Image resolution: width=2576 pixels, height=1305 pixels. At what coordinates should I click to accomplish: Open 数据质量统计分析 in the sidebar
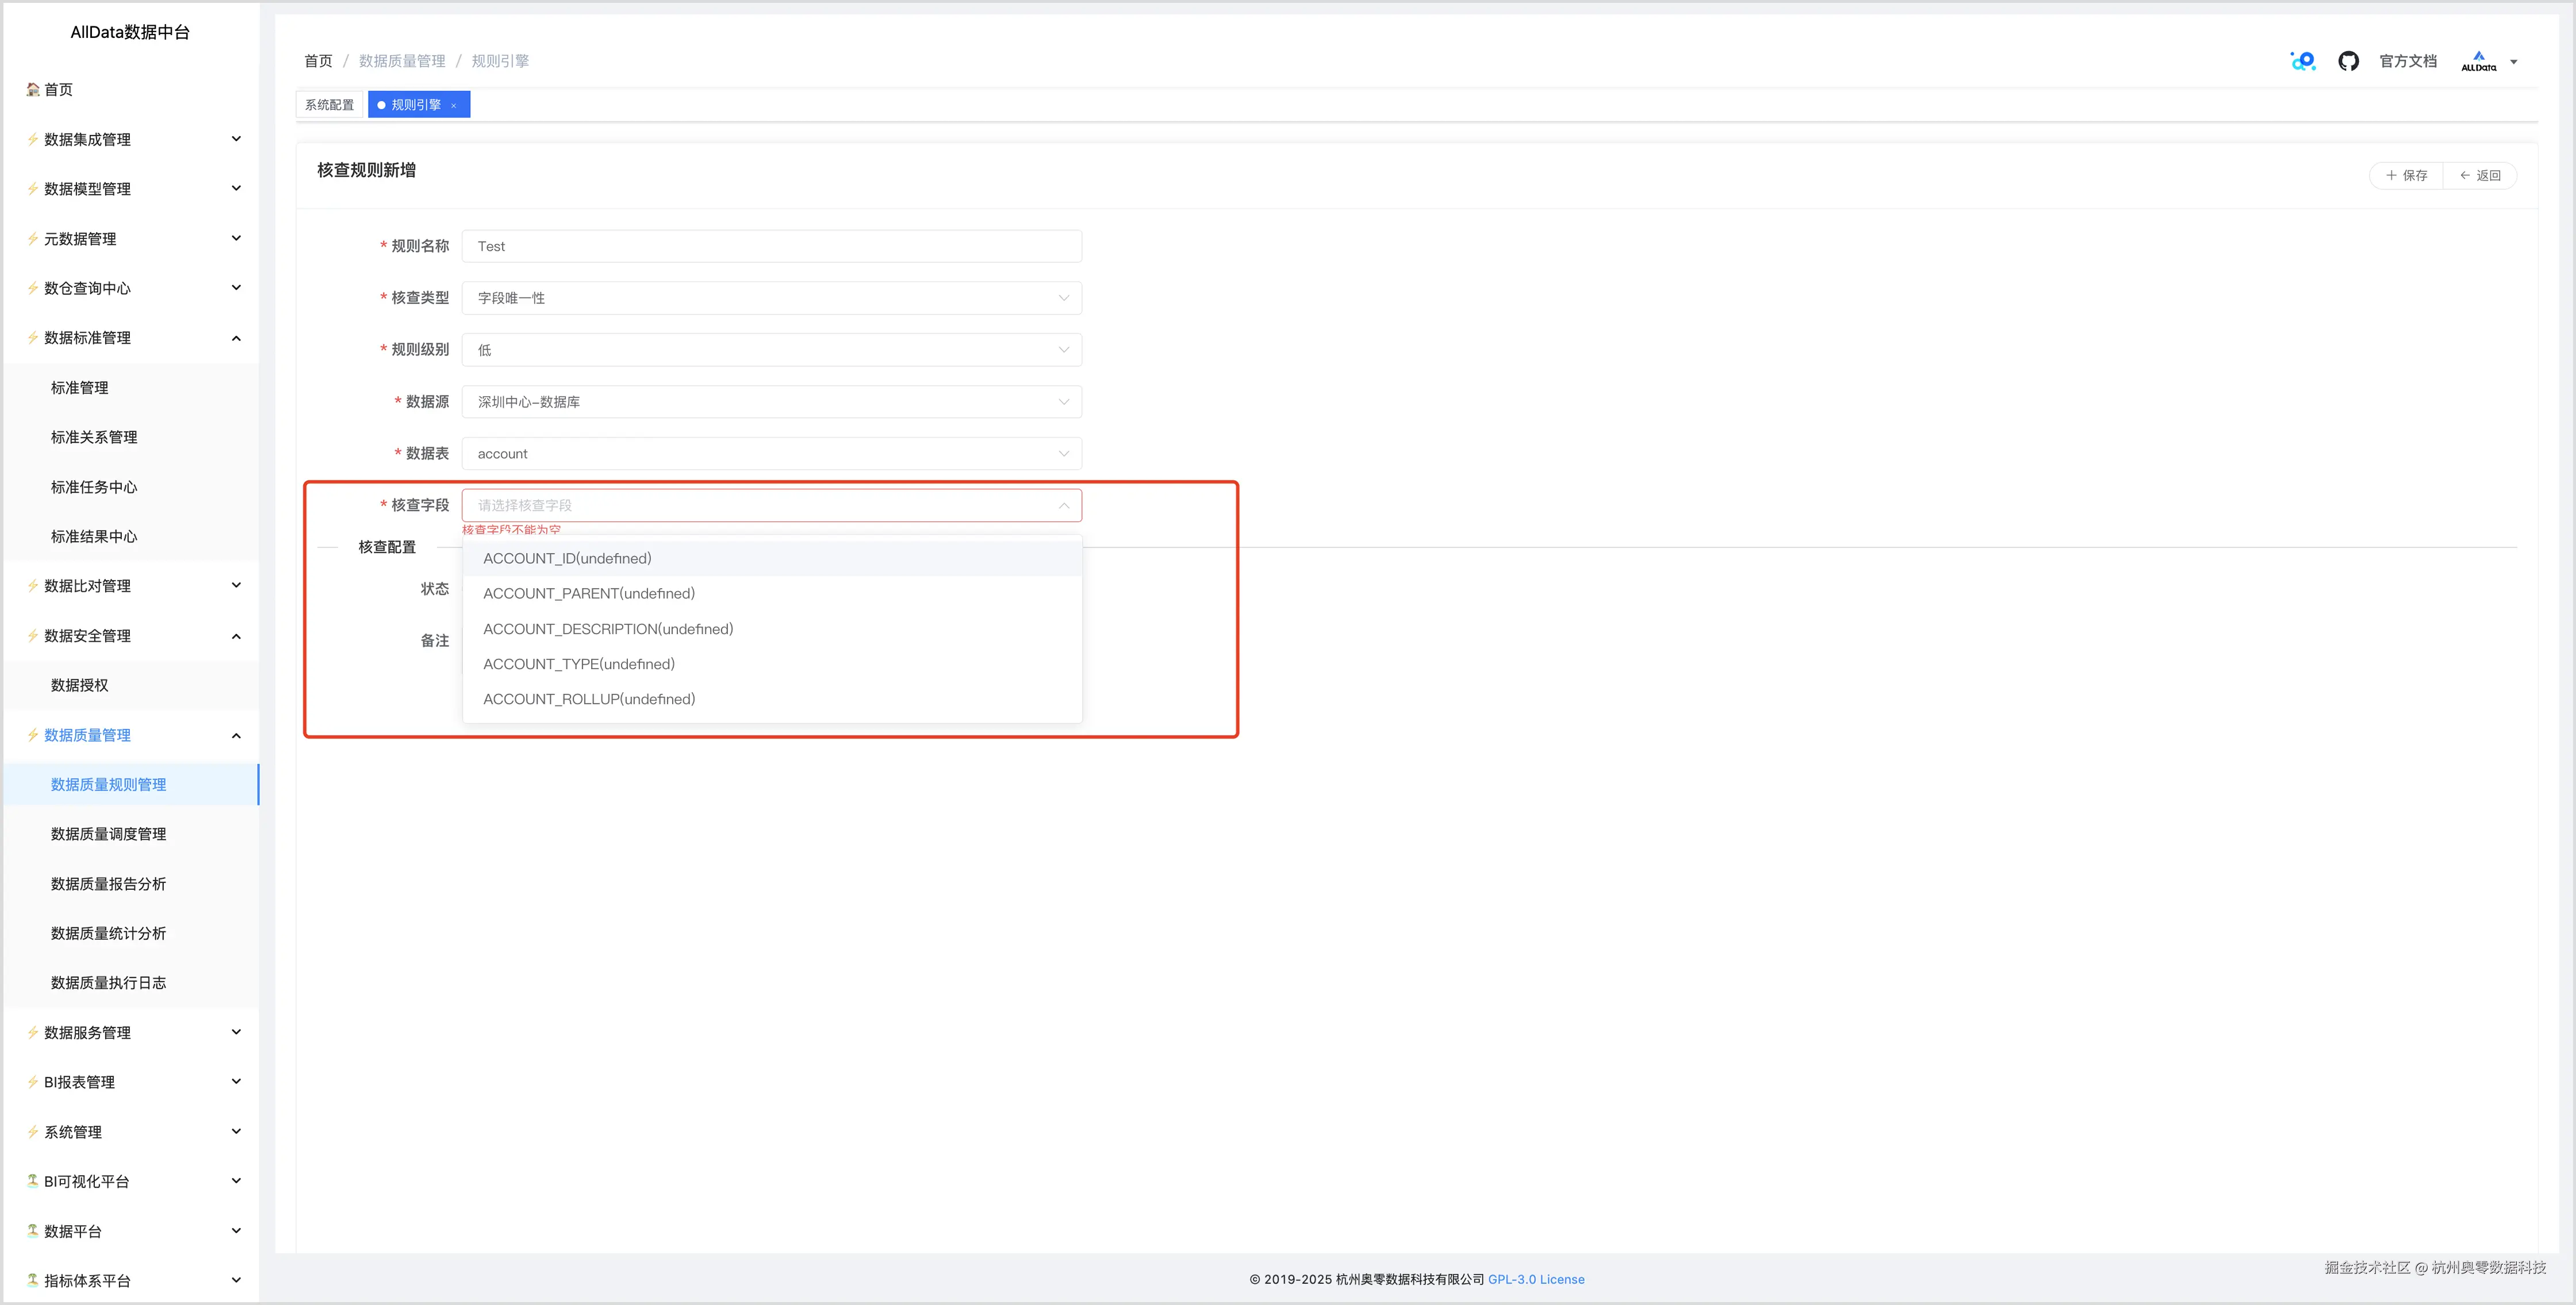click(x=130, y=933)
